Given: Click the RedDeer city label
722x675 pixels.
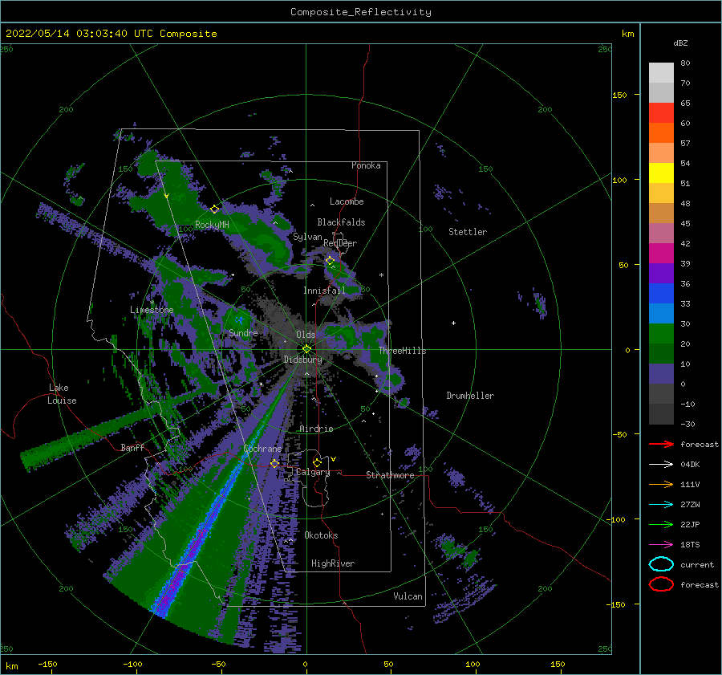Looking at the screenshot, I should (340, 243).
